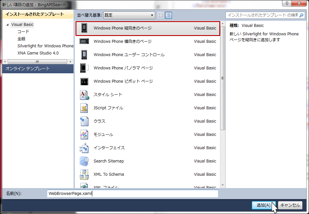Choose the クラス template icon
This screenshot has height=214, width=309.
(x=84, y=121)
